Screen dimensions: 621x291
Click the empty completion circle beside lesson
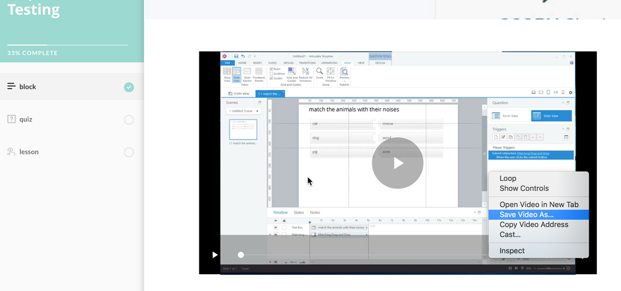tap(129, 152)
